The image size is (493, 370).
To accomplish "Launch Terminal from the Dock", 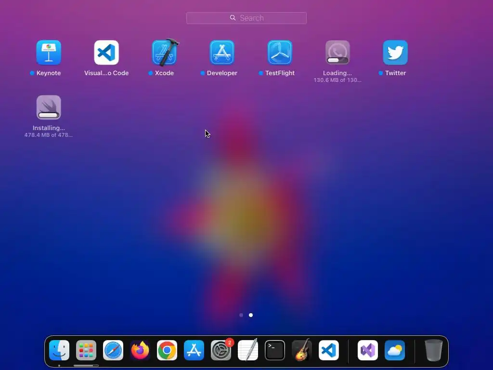I will pyautogui.click(x=275, y=350).
